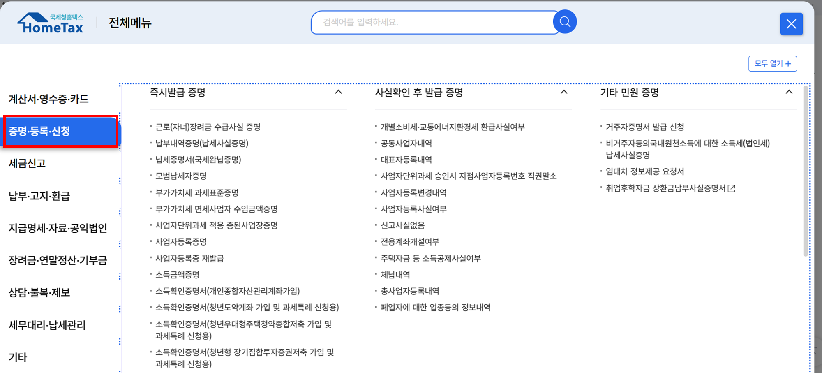822x373 pixels.
Task: Select 납부·고지·환급 menu category
Action: coord(39,196)
